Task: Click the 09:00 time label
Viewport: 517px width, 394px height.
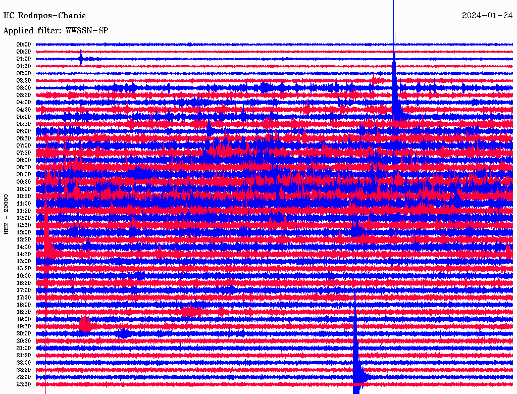Action: click(x=24, y=175)
